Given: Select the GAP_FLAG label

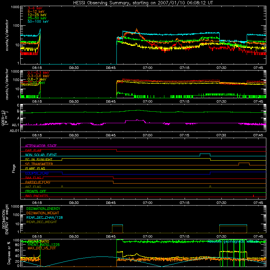Looking at the screenshot, I should (33, 150).
